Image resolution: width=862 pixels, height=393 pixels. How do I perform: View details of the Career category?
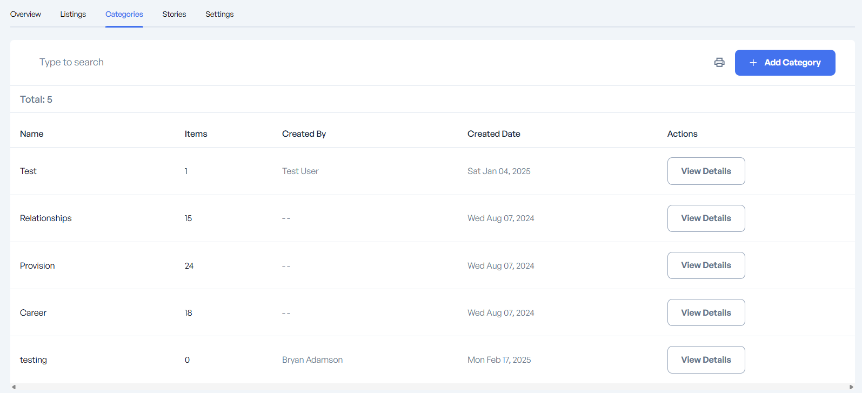(706, 312)
